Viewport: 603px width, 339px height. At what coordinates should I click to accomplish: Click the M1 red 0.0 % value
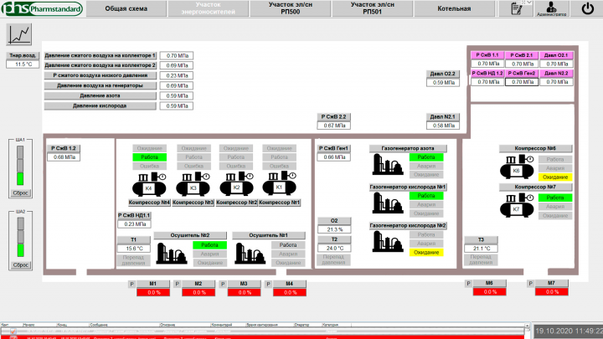[x=153, y=292]
